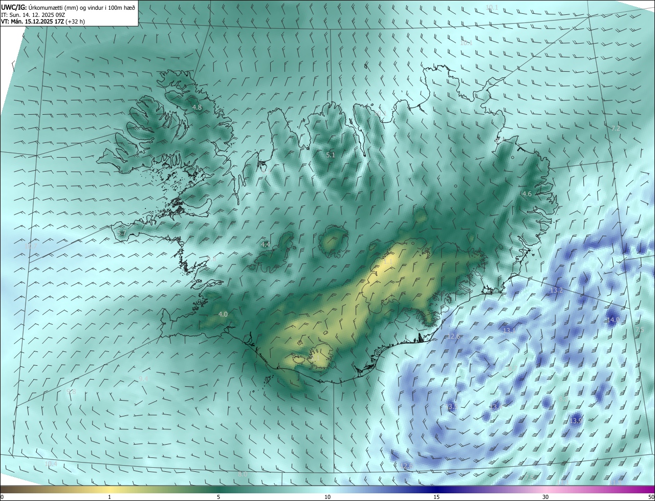Click the 'VT: Mán. 15.12.2025 17Z (+32 h)' line
Image resolution: width=655 pixels, height=501 pixels.
(43, 22)
